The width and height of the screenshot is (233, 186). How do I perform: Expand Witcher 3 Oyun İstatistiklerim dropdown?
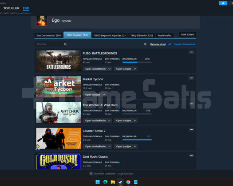(98, 120)
